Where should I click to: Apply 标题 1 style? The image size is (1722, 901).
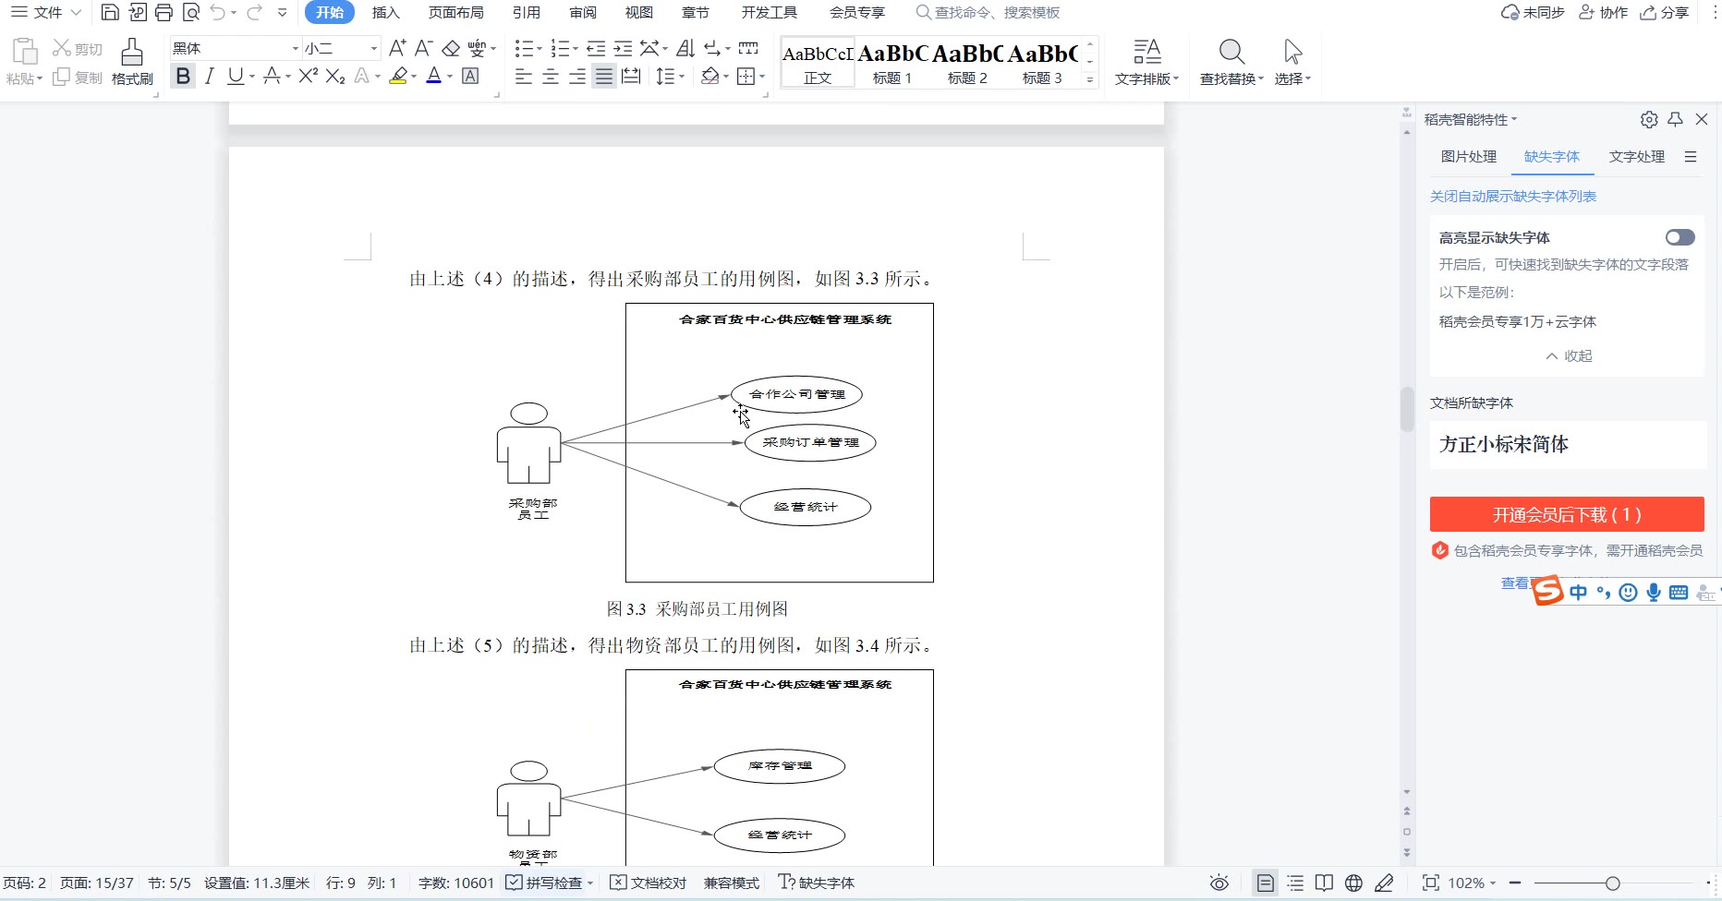coord(892,63)
